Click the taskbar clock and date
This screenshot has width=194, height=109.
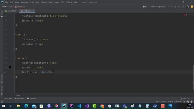[189, 106]
